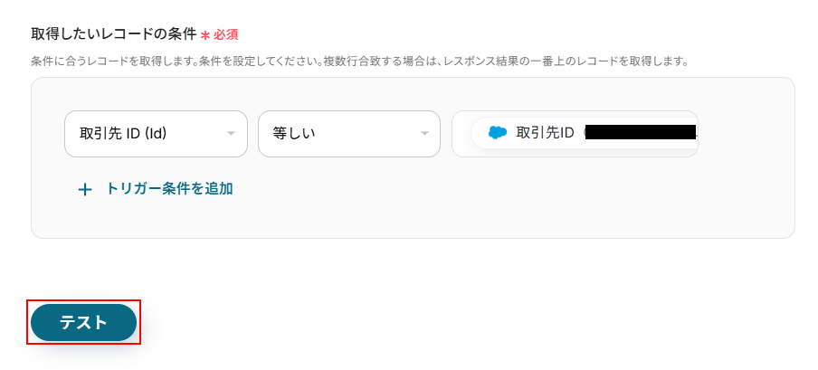Click the red asterisk required marker
Viewport: 818px width, 370px height.
tap(205, 35)
